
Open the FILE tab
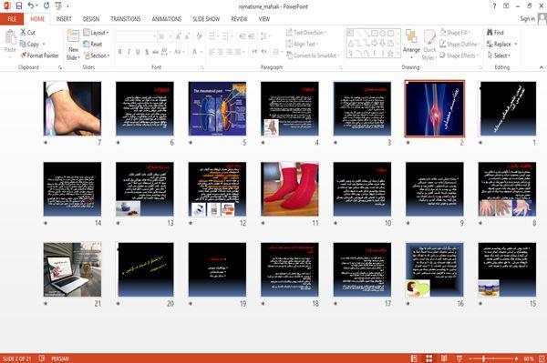[x=12, y=19]
